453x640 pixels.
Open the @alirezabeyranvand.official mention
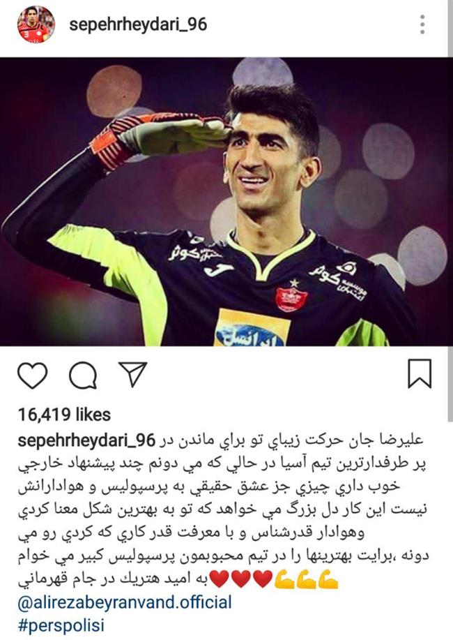pos(124,602)
